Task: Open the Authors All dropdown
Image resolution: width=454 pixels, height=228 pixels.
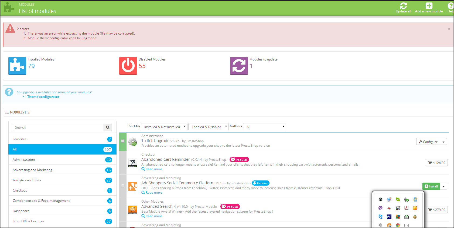Action: point(265,127)
